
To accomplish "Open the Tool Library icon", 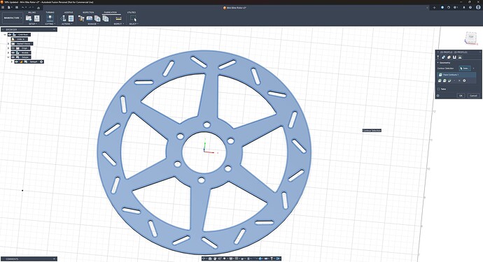I will coord(81,18).
